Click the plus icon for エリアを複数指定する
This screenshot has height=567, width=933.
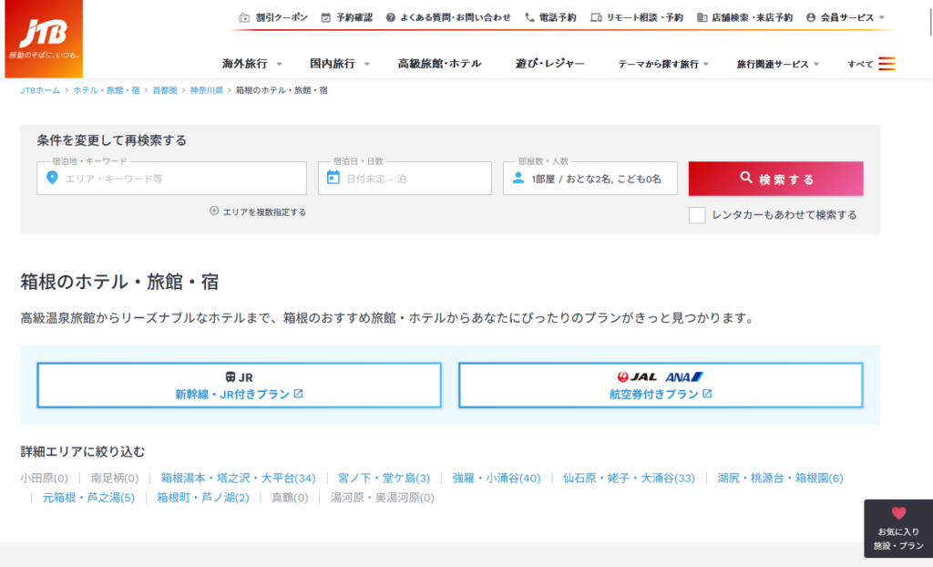214,211
